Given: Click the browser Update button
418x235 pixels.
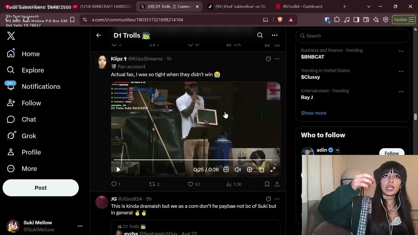Looking at the screenshot, I should [404, 20].
